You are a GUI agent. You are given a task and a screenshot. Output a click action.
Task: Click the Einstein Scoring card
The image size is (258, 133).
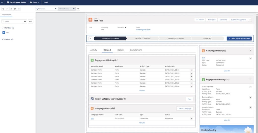227,129
